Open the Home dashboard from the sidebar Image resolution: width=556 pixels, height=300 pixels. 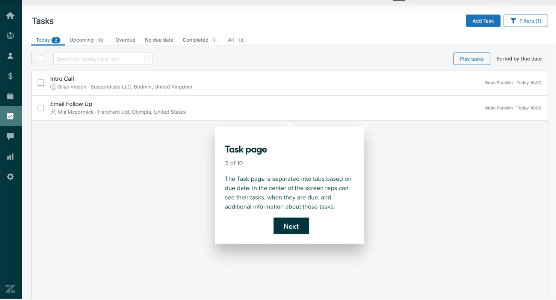pyautogui.click(x=11, y=15)
